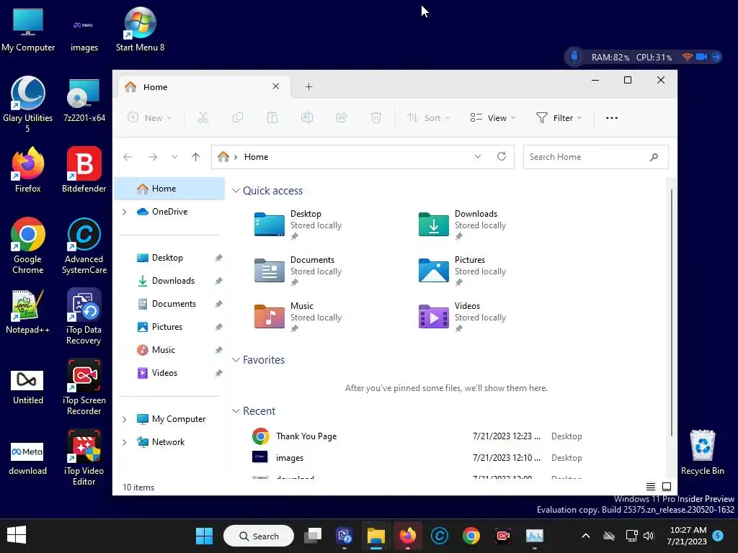Unpin Downloads using its sidebar pin icon
The image size is (738, 553).
point(218,281)
